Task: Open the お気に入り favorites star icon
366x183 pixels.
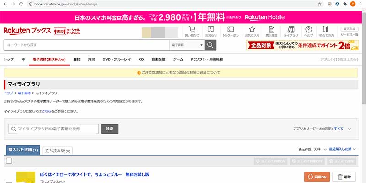Action: pyautogui.click(x=252, y=32)
